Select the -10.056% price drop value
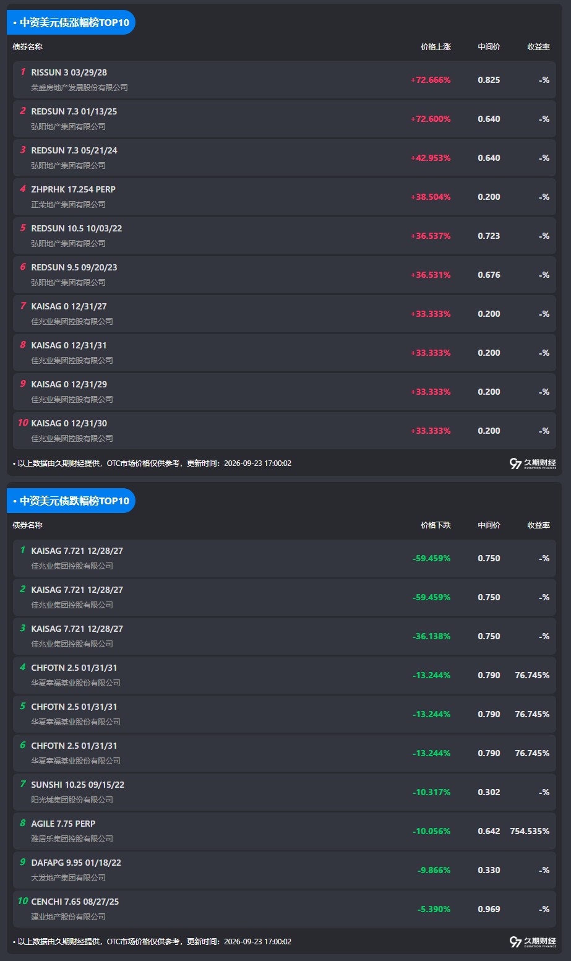The image size is (571, 961). [431, 831]
